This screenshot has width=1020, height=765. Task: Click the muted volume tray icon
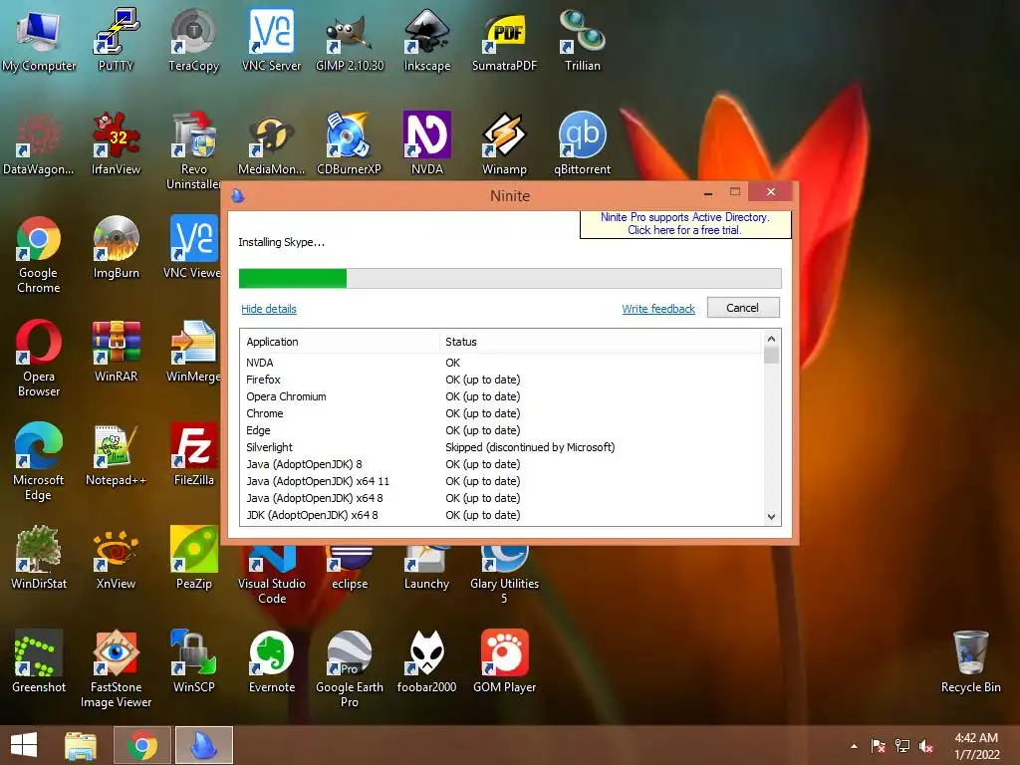pos(926,746)
